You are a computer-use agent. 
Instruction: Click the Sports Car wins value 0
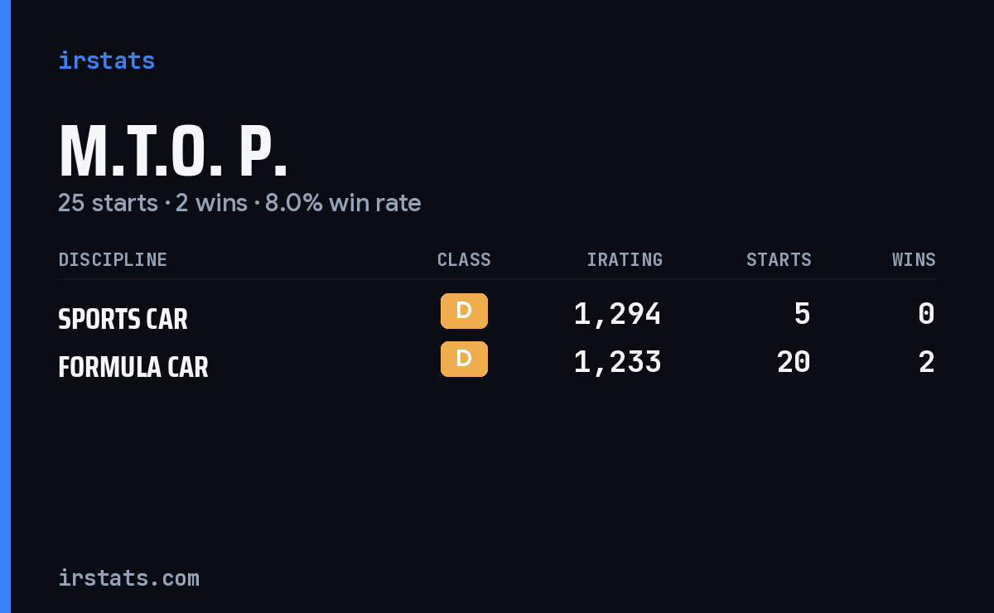tap(927, 314)
